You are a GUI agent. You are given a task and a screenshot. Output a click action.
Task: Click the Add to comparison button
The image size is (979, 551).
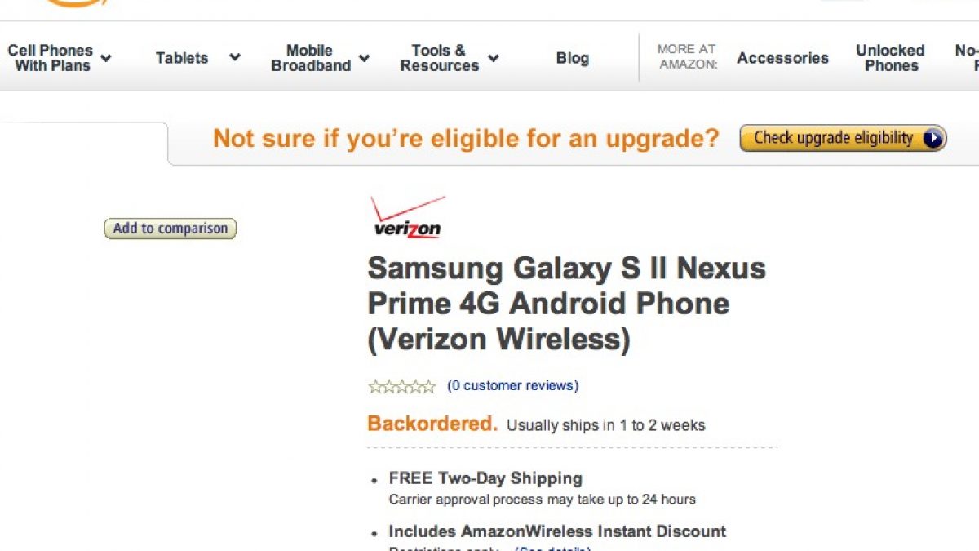170,229
